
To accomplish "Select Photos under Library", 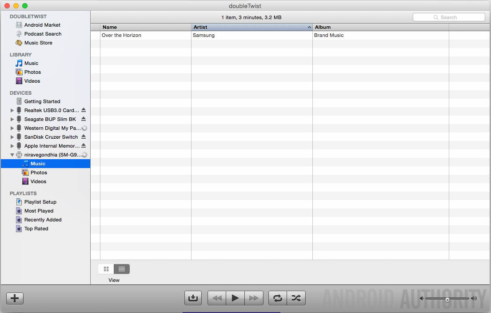I will (x=32, y=72).
